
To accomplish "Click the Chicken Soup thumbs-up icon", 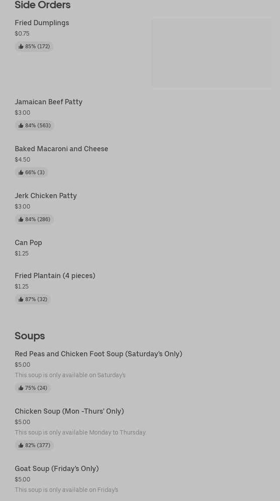I will pos(21,445).
